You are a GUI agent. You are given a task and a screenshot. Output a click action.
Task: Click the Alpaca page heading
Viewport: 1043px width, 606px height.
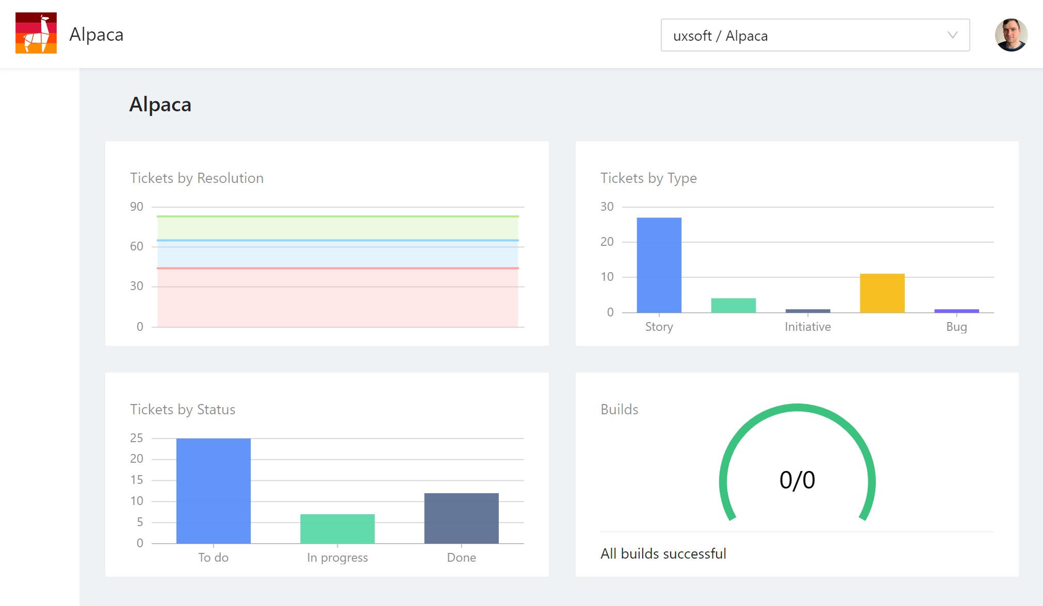160,105
